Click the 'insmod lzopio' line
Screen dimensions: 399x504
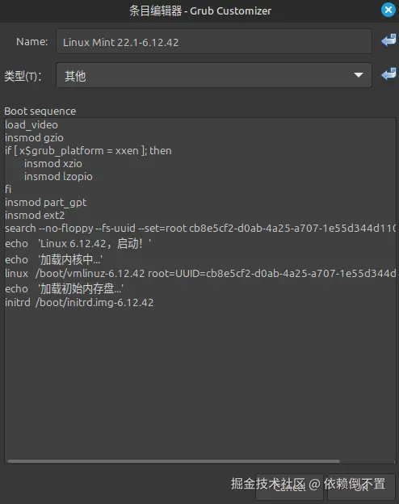tap(58, 176)
